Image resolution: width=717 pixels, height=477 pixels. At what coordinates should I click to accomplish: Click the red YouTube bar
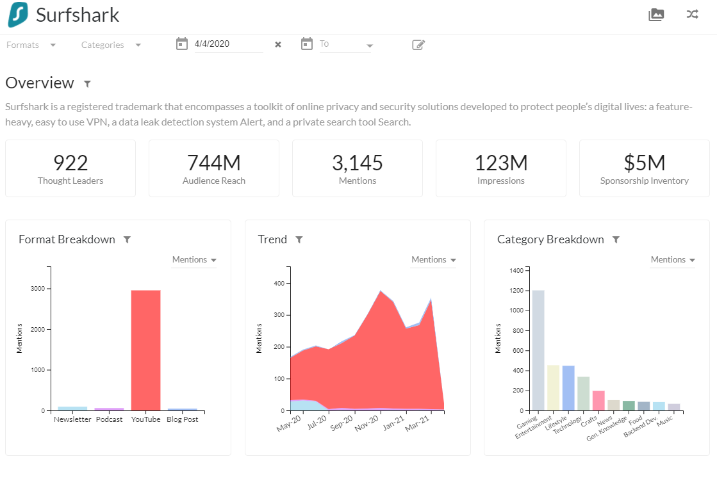tap(146, 350)
